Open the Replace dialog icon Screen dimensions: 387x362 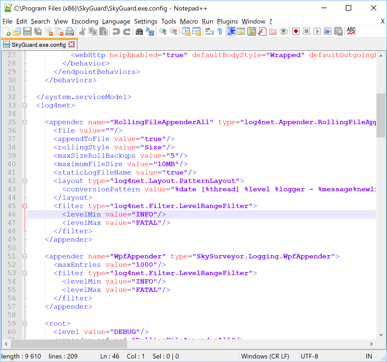coord(150,32)
